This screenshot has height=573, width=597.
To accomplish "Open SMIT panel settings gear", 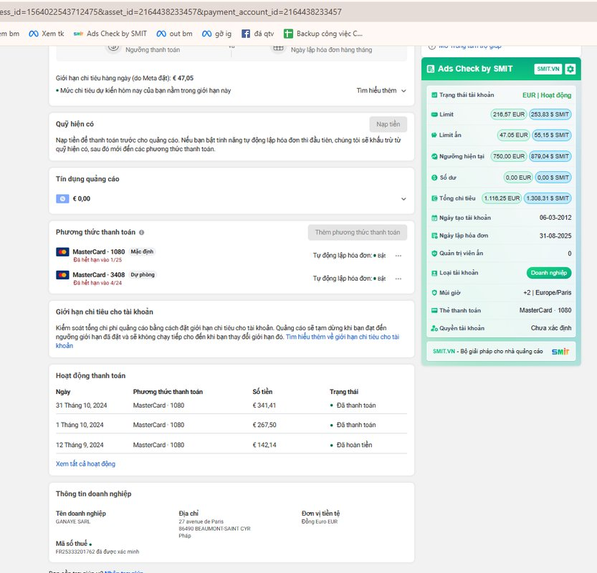I will click(x=570, y=69).
